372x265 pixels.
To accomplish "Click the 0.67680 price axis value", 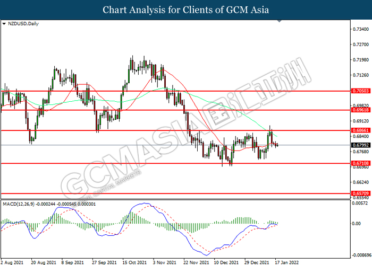I will click(361, 152).
